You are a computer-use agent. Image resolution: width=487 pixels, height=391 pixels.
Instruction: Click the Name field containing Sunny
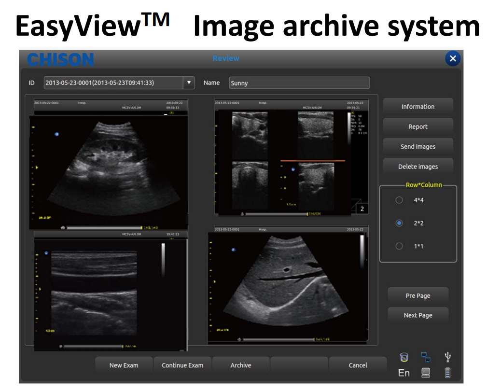pyautogui.click(x=299, y=83)
